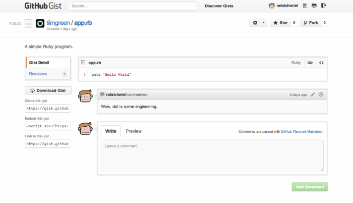Open the octocat GitHub icon in header
The height and width of the screenshot is (203, 353).
click(x=314, y=6)
